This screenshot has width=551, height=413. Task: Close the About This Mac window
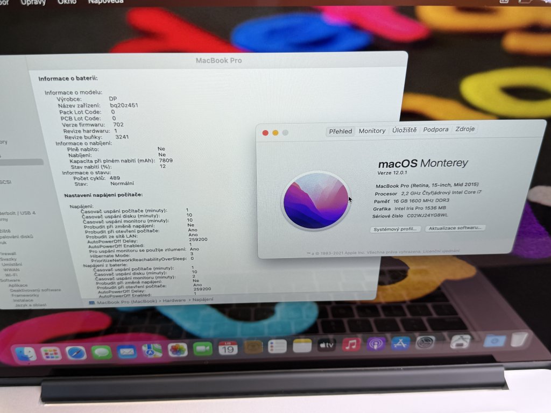coord(265,133)
